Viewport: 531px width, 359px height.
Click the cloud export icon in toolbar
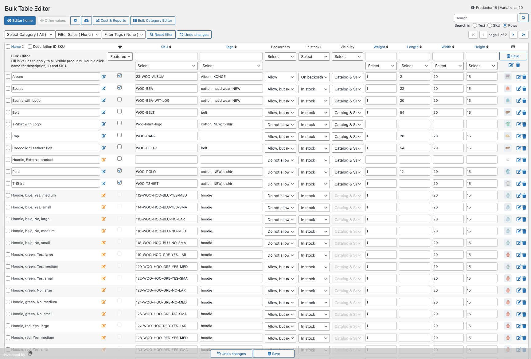tap(86, 21)
